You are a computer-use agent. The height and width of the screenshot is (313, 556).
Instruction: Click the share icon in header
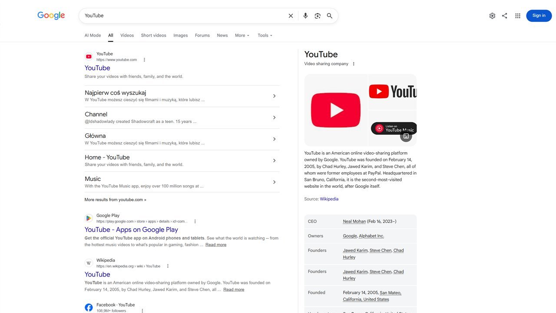[504, 16]
